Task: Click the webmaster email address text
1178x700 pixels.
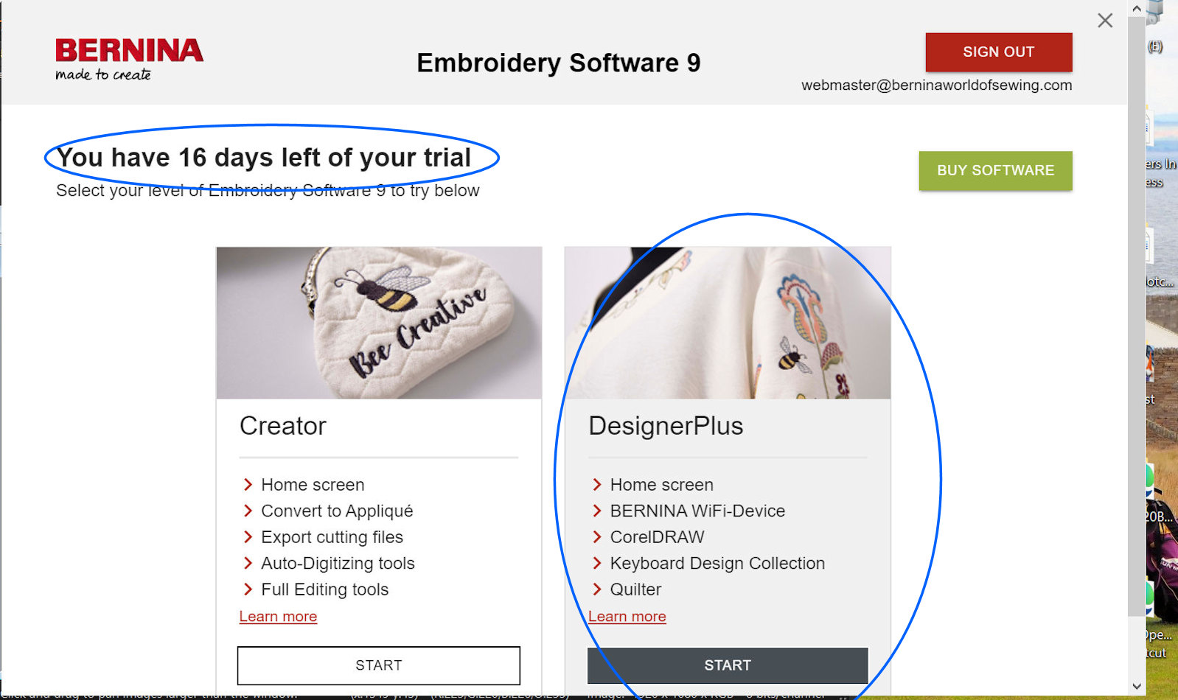Action: tap(936, 85)
